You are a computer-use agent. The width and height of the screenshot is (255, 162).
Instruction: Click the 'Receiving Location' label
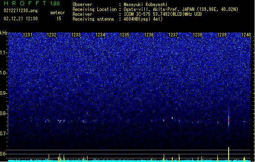coord(94,9)
